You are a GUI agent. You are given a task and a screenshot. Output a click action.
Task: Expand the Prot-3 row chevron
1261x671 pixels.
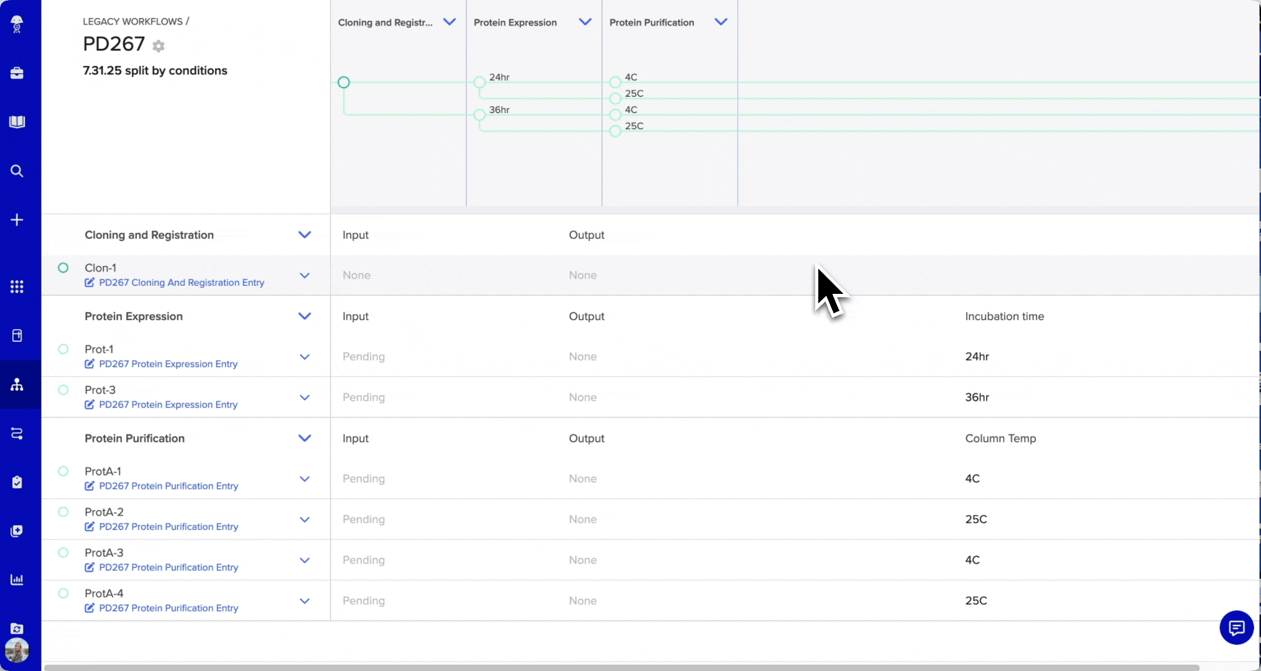click(305, 398)
